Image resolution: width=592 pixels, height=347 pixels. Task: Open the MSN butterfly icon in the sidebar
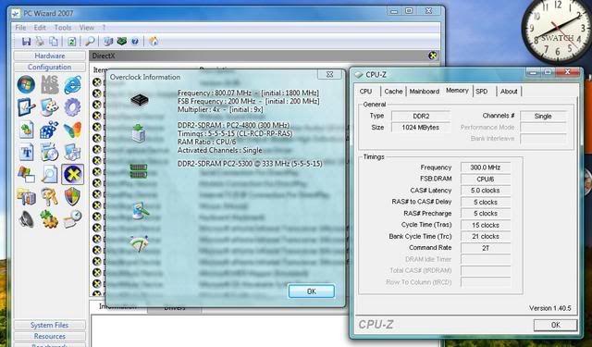click(72, 130)
